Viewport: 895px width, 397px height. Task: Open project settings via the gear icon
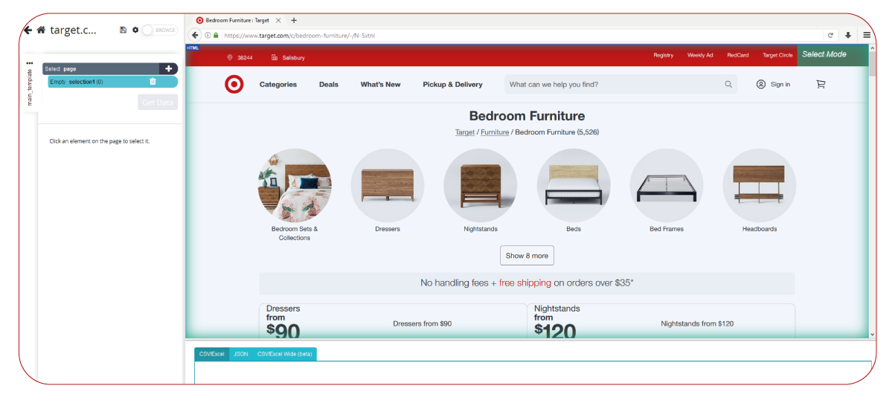[x=135, y=30]
